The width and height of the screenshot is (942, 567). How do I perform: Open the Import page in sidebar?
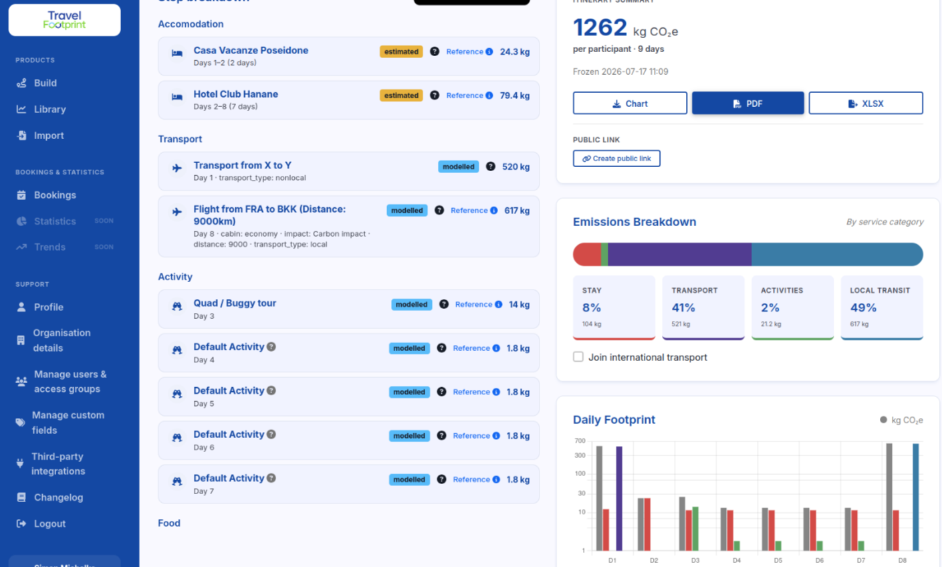(x=49, y=135)
